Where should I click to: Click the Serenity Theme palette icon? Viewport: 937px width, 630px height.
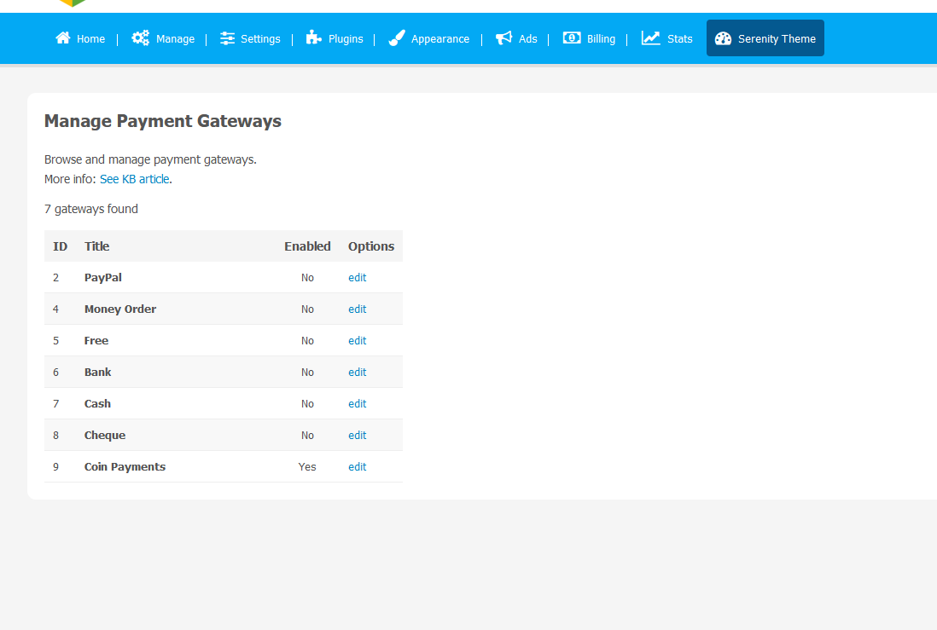[723, 38]
